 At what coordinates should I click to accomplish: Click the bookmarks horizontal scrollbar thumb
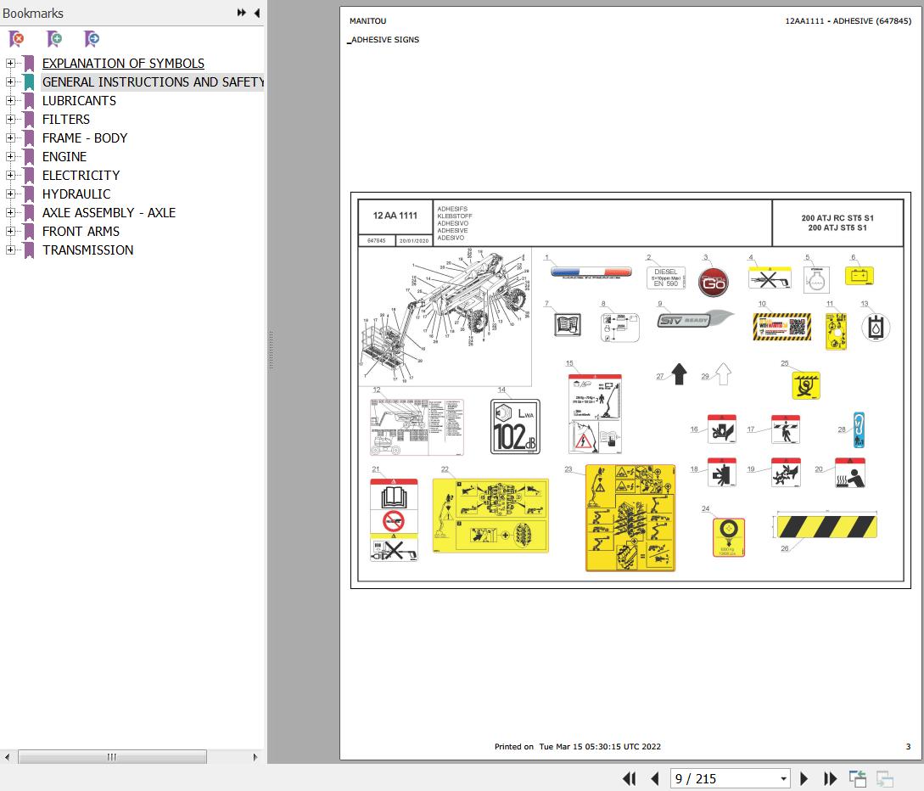[x=112, y=757]
